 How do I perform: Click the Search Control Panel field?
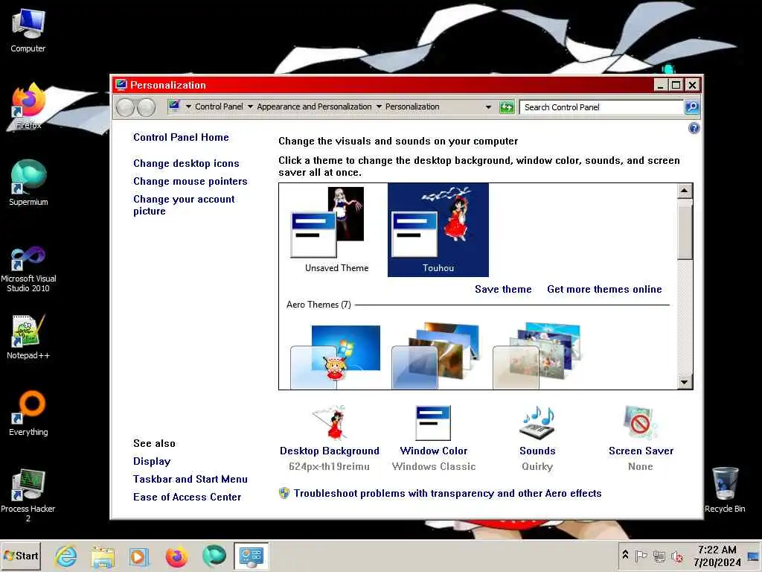pyautogui.click(x=601, y=107)
